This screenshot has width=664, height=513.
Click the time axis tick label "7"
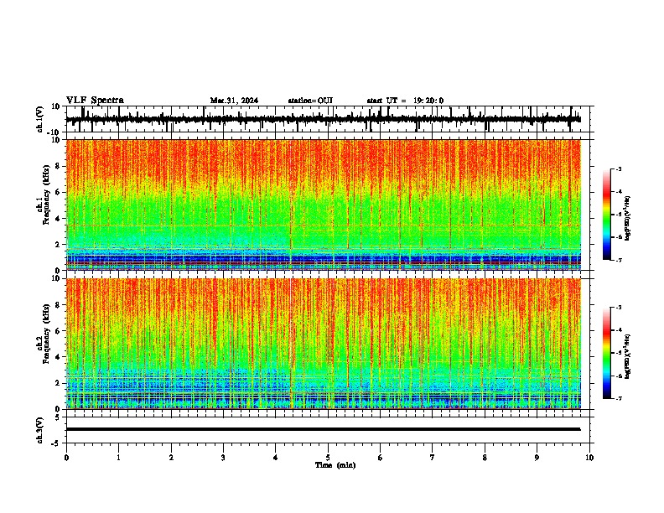coord(433,458)
